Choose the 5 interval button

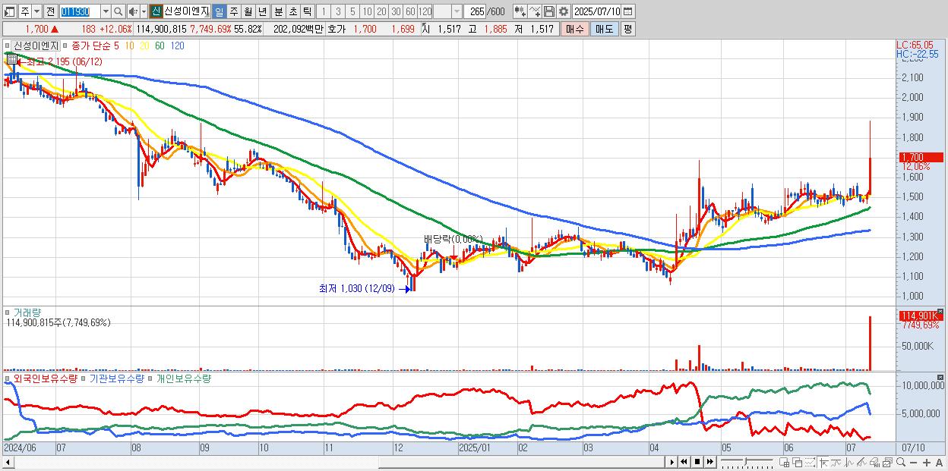[352, 11]
